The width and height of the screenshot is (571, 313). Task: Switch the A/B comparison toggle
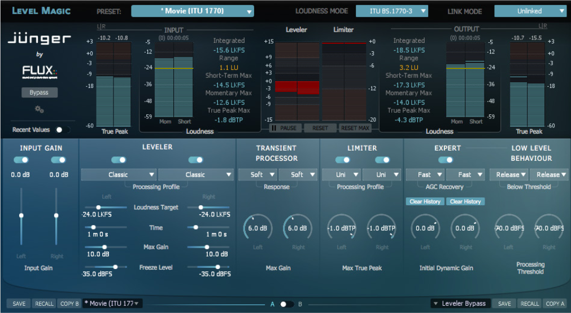pos(286,304)
